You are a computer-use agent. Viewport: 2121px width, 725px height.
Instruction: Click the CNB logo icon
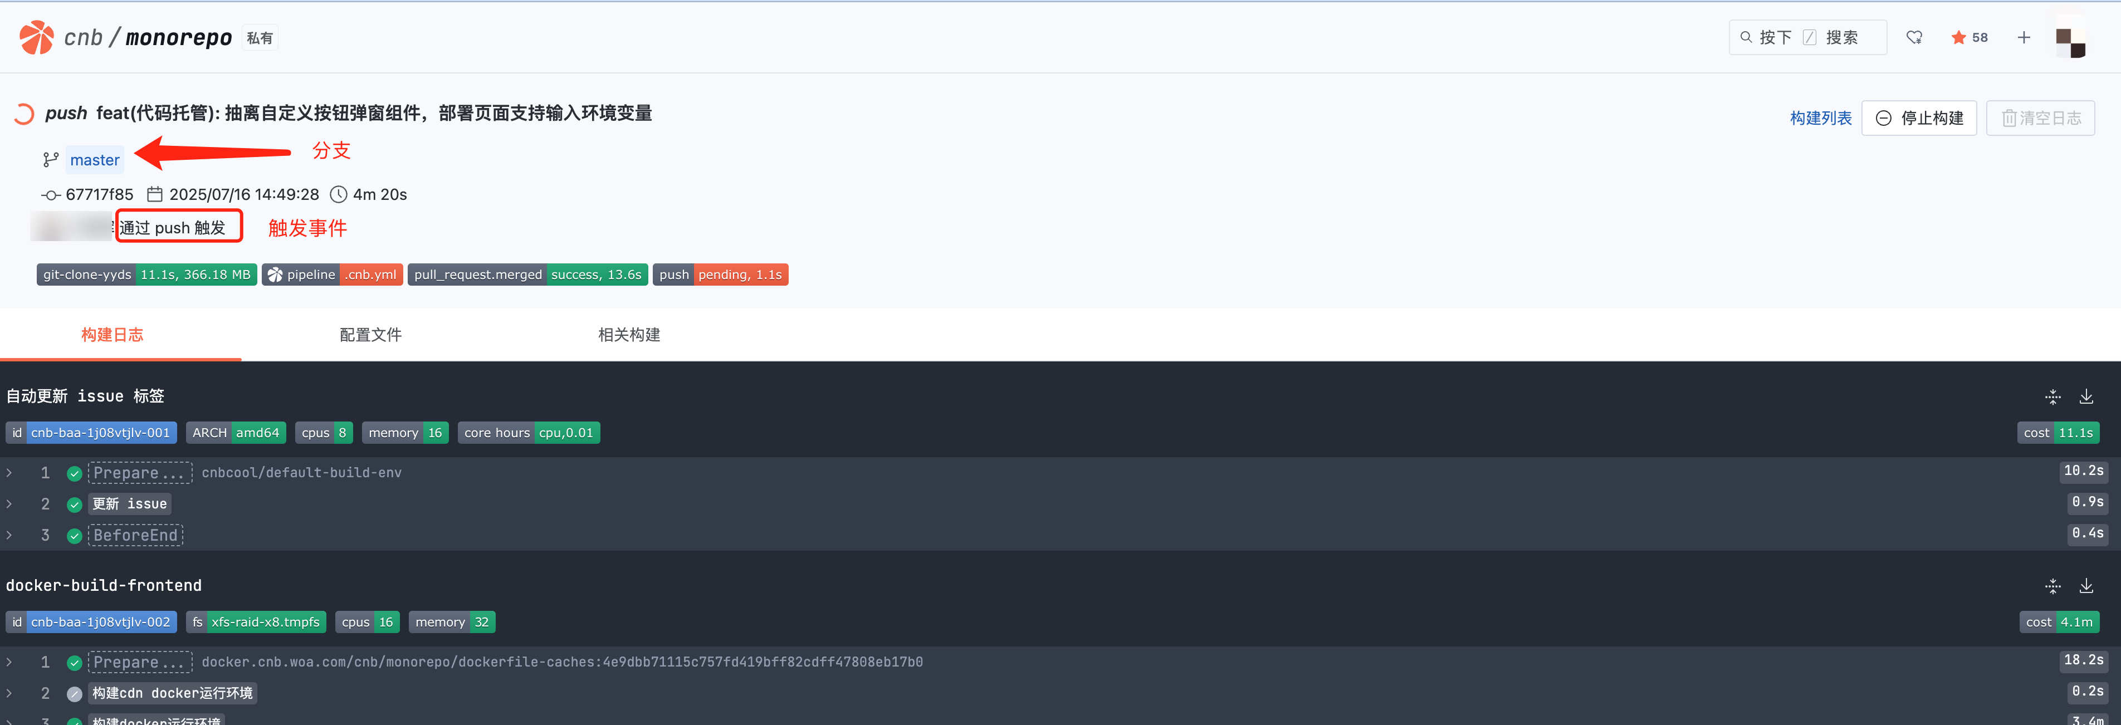(36, 38)
